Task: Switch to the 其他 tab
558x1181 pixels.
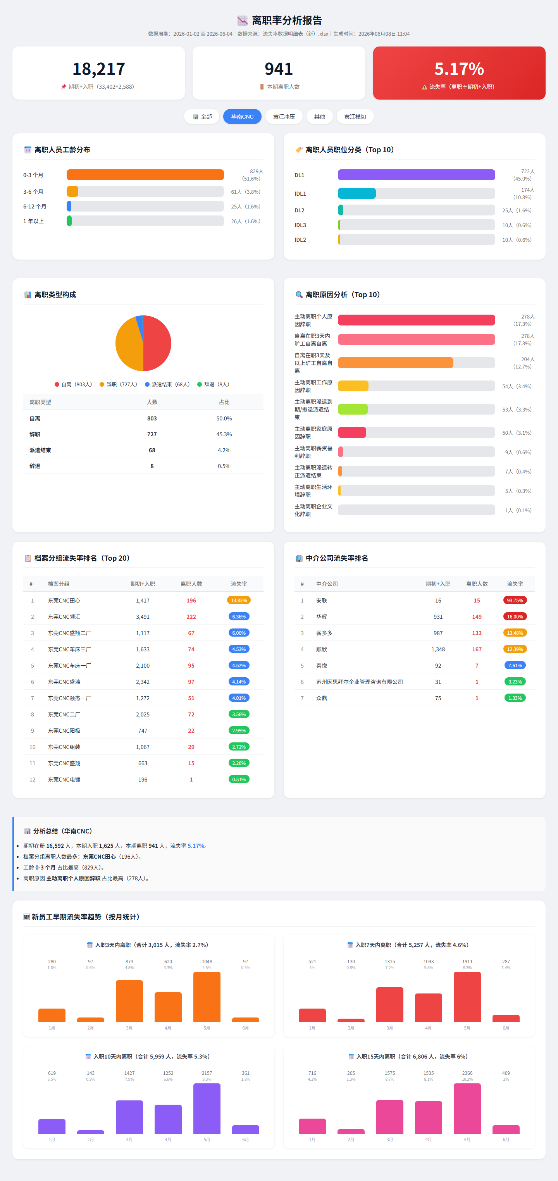Action: pos(320,117)
